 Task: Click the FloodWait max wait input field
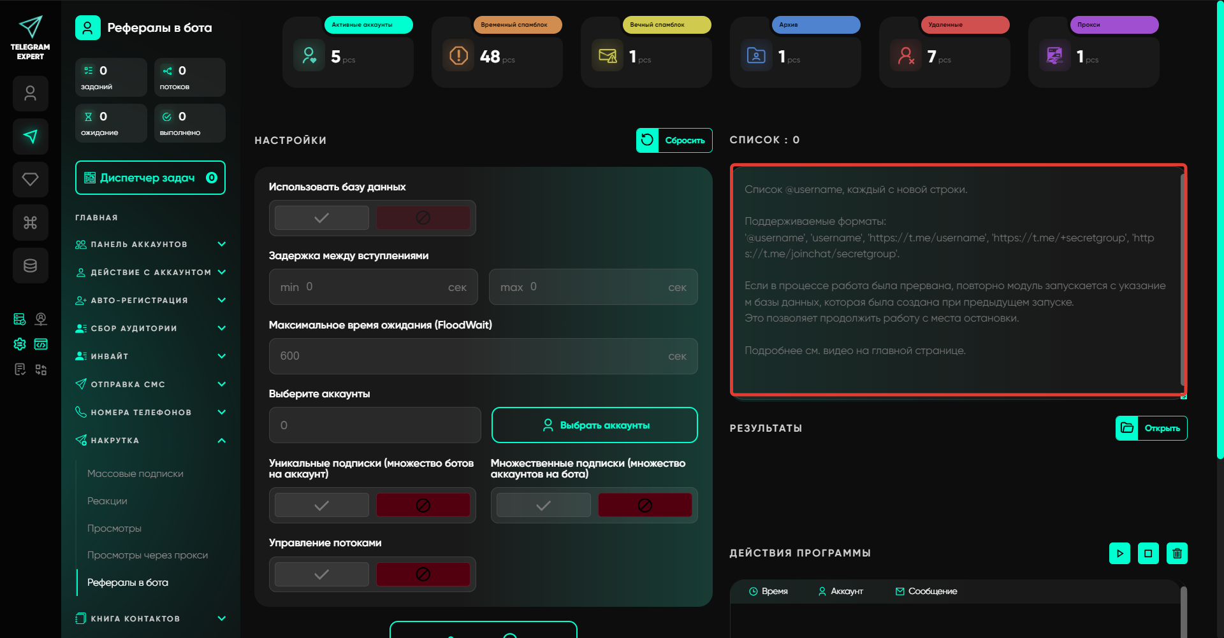(x=472, y=357)
